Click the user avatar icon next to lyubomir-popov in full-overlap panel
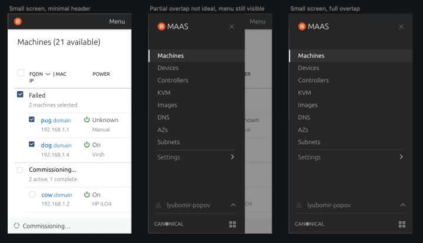 click(x=299, y=205)
